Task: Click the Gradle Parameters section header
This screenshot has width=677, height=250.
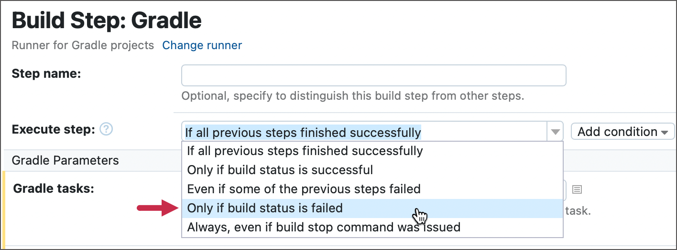Action: coord(65,160)
